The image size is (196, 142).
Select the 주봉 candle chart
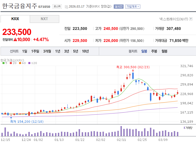(154, 51)
